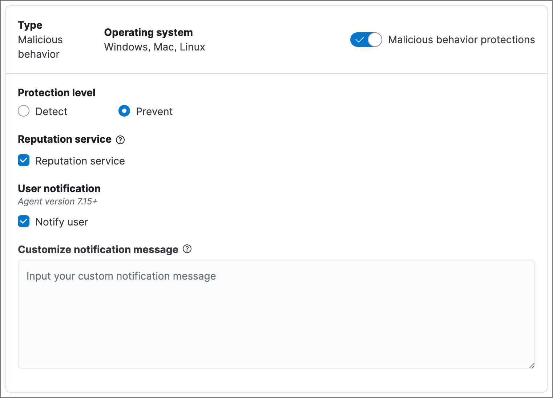Viewport: 553px width, 398px height.
Task: Click the "Protection level" heading
Action: (x=57, y=93)
